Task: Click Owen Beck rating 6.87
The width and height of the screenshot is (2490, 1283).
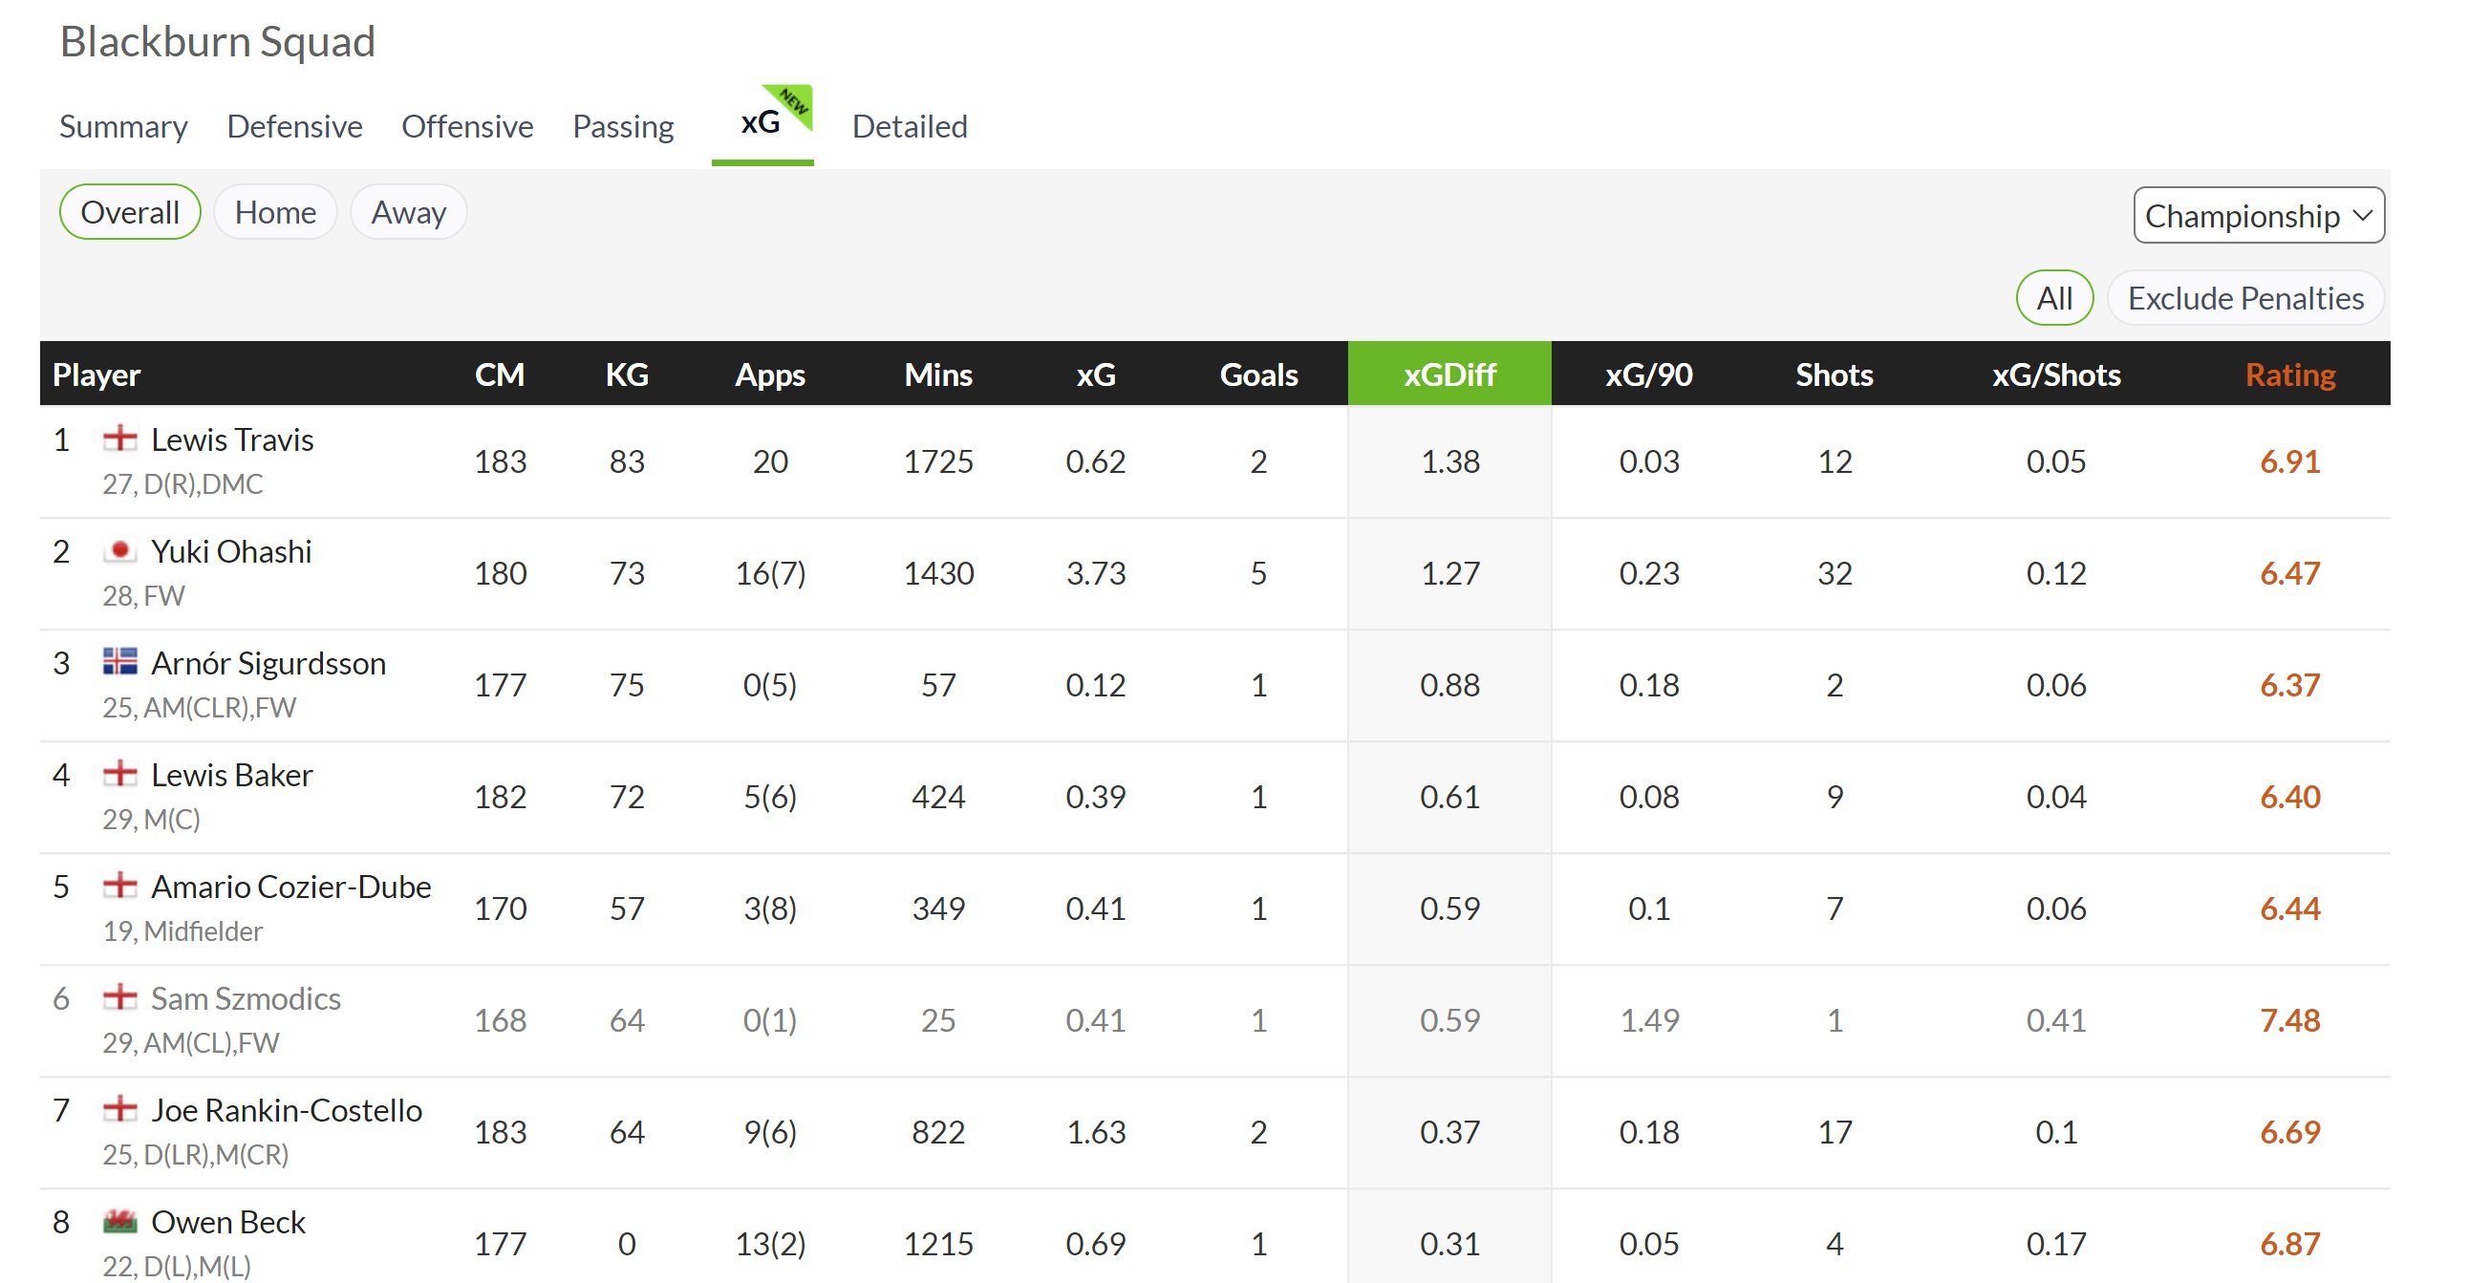Action: tap(2290, 1244)
